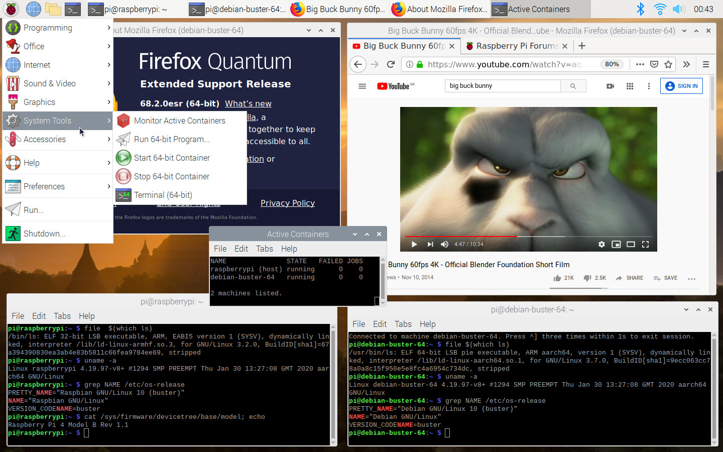The width and height of the screenshot is (723, 452).
Task: Click the Run 64-bit Program paper-plane icon
Action: [124, 139]
